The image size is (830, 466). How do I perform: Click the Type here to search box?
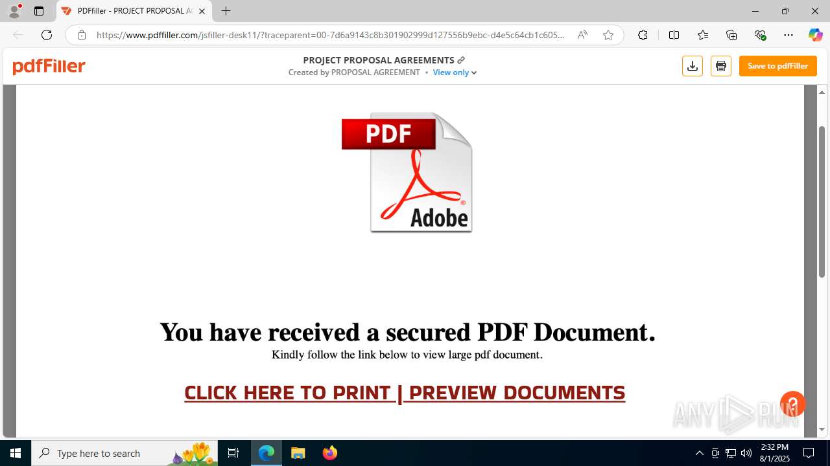pyautogui.click(x=124, y=453)
